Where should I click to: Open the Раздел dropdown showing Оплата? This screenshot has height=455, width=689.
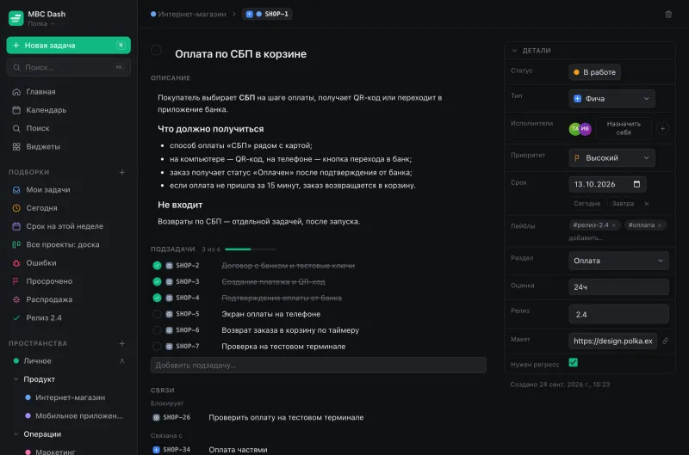[618, 261]
